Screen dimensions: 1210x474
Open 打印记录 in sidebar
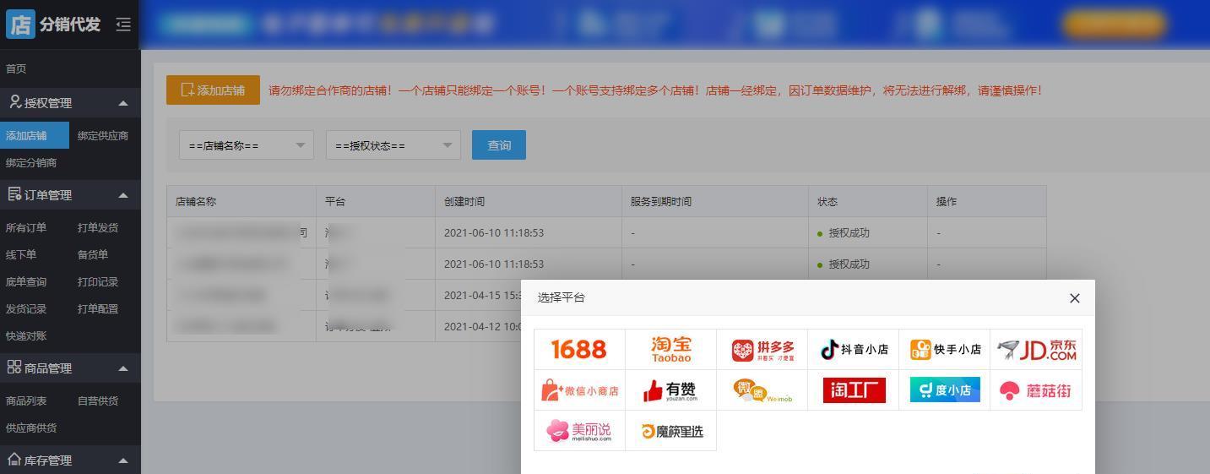point(98,281)
